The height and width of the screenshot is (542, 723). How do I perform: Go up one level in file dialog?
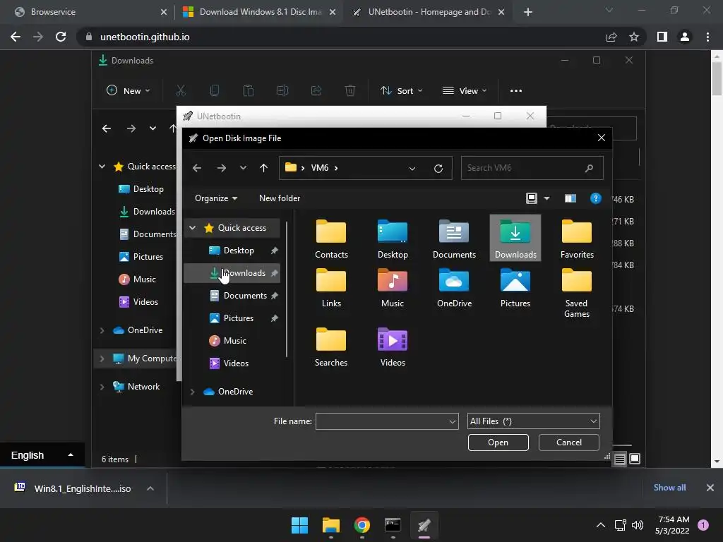tap(264, 168)
